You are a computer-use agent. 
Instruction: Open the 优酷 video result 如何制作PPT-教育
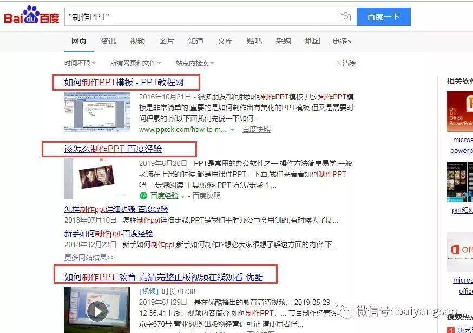(163, 277)
